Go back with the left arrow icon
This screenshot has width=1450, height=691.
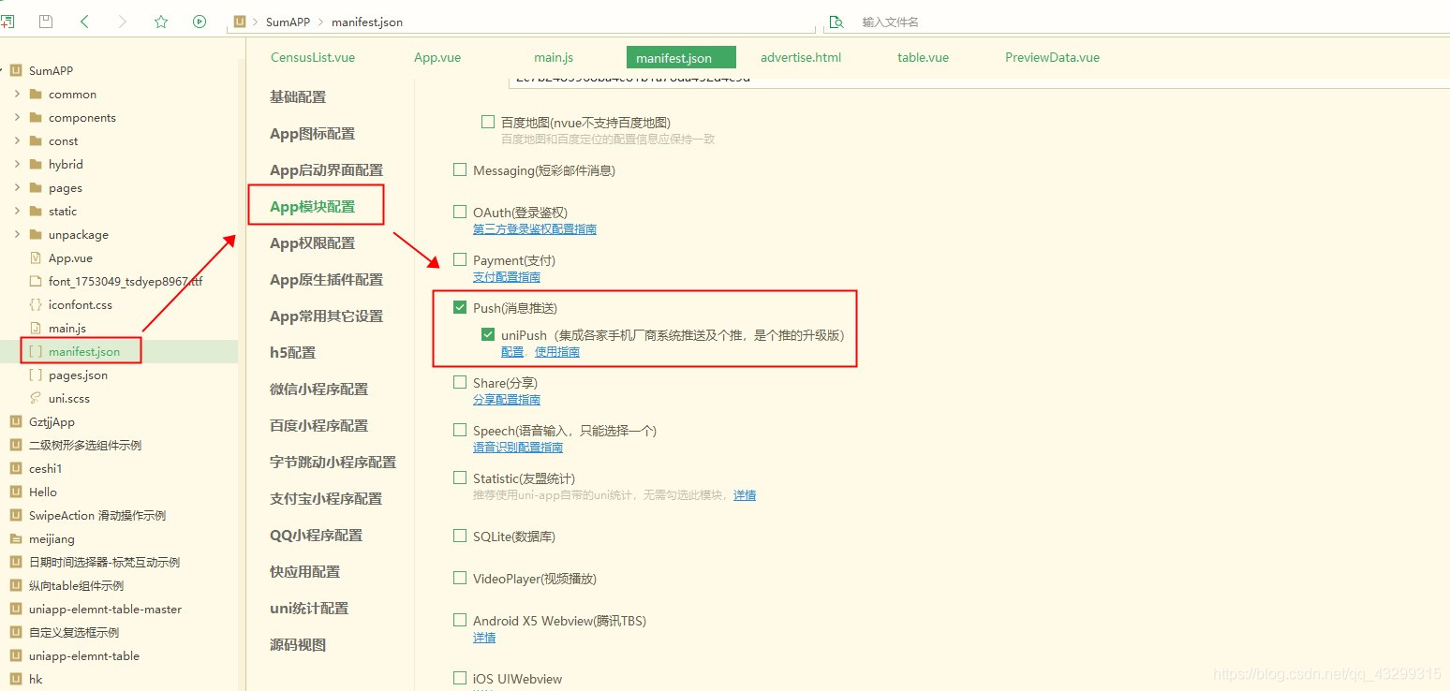click(84, 21)
